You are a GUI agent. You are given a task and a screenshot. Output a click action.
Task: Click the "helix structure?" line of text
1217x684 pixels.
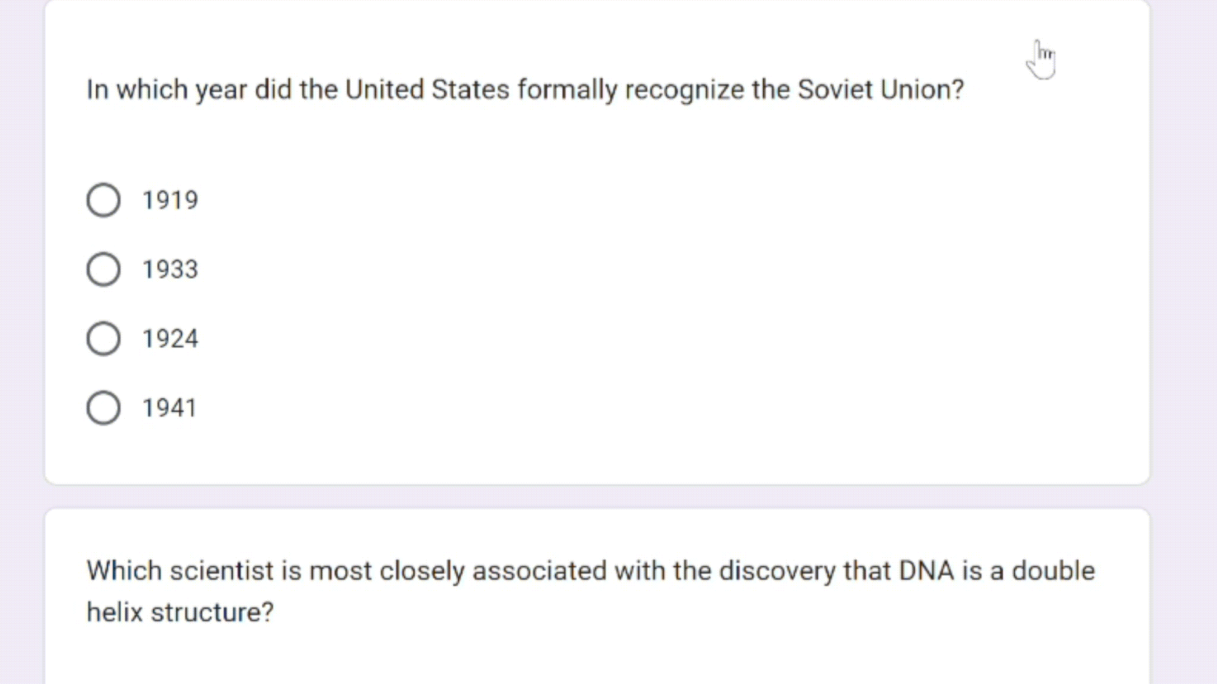180,612
